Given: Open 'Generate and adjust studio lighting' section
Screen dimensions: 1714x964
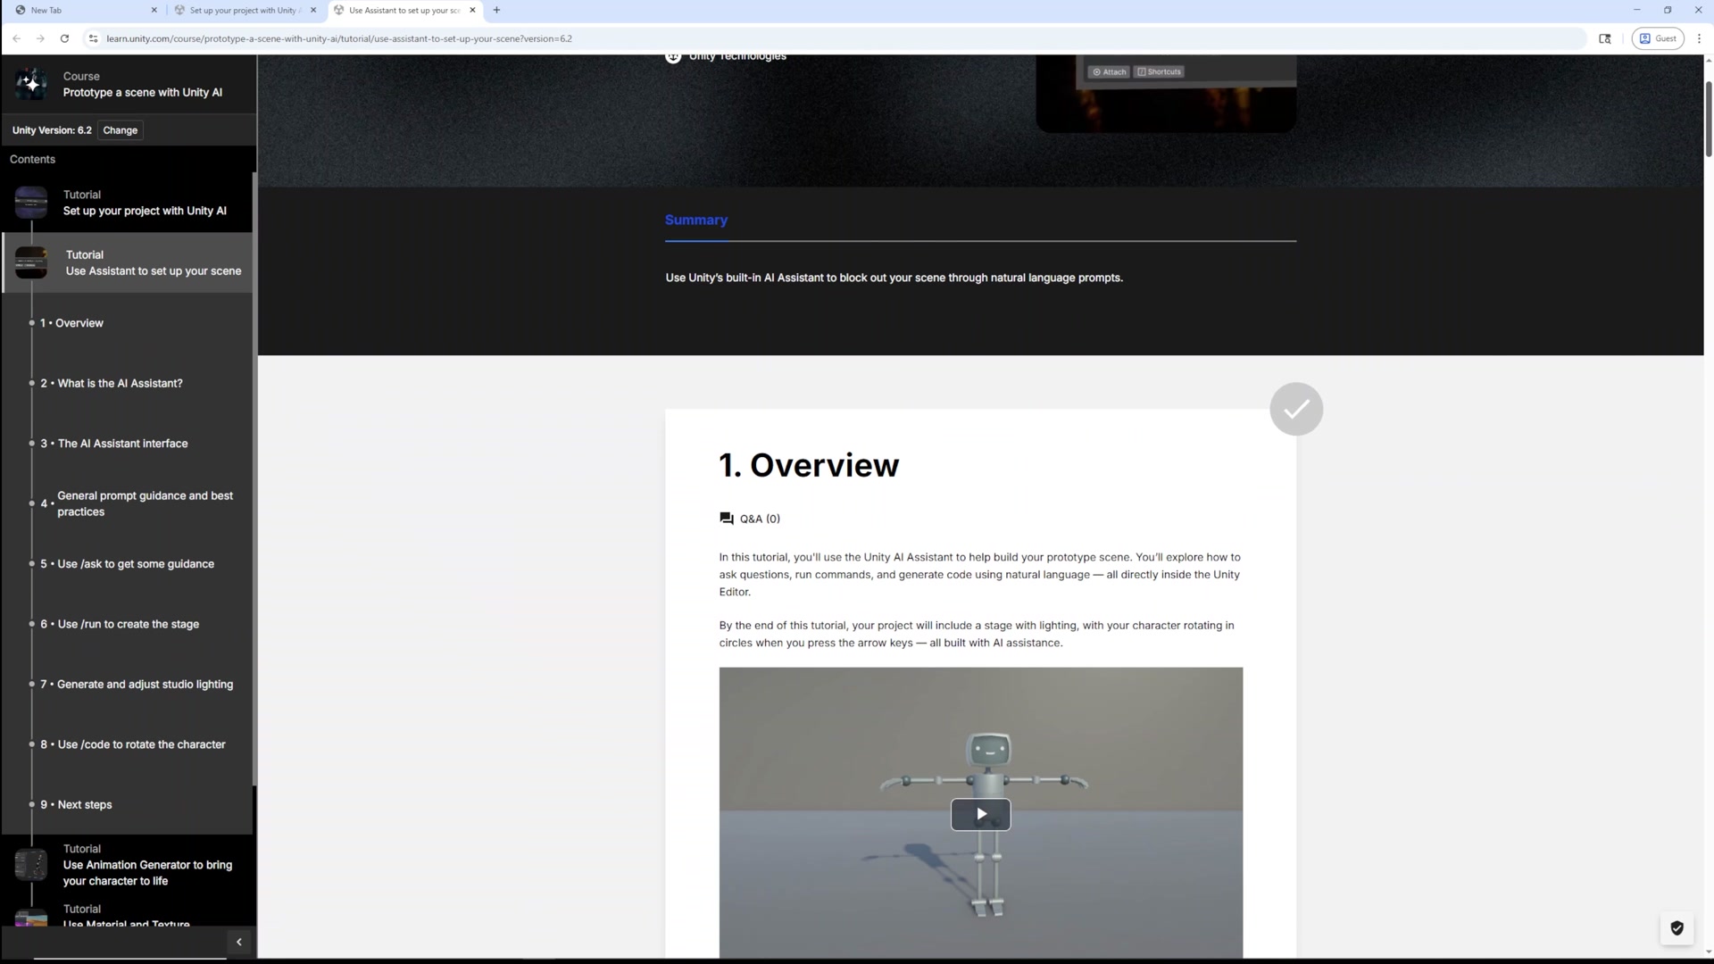Looking at the screenshot, I should click(x=137, y=685).
